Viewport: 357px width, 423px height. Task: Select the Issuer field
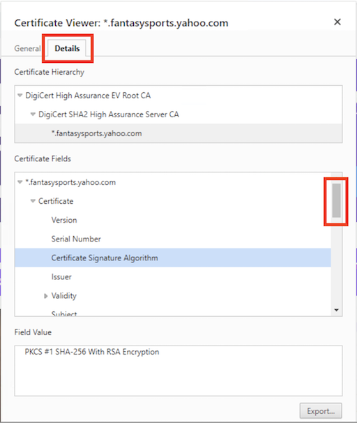(173, 277)
